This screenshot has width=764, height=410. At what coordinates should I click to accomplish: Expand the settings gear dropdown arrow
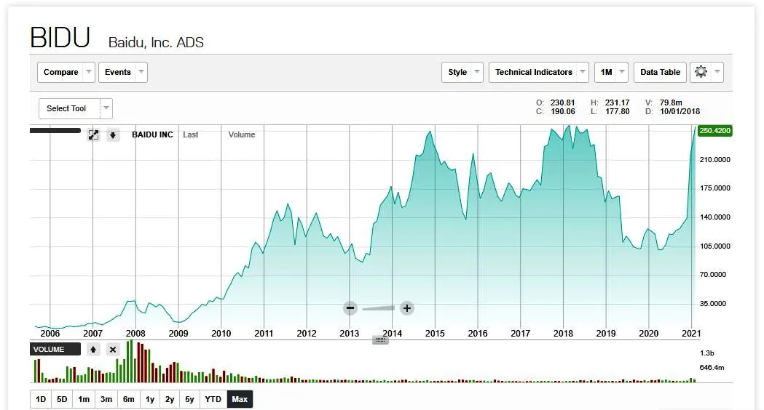point(717,72)
